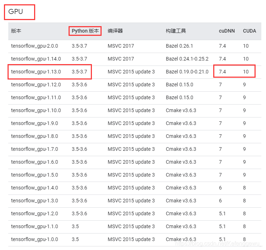This screenshot has height=250, width=266.
Task: Click cuDNN 7.4 in tensorflow_gpu-1.13.0 row
Action: tap(223, 72)
